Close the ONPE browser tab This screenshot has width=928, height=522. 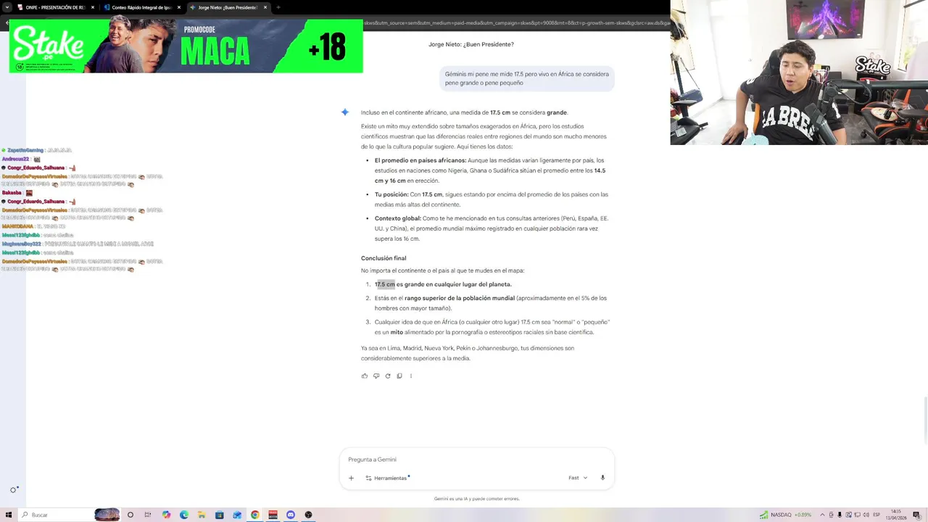tap(93, 7)
